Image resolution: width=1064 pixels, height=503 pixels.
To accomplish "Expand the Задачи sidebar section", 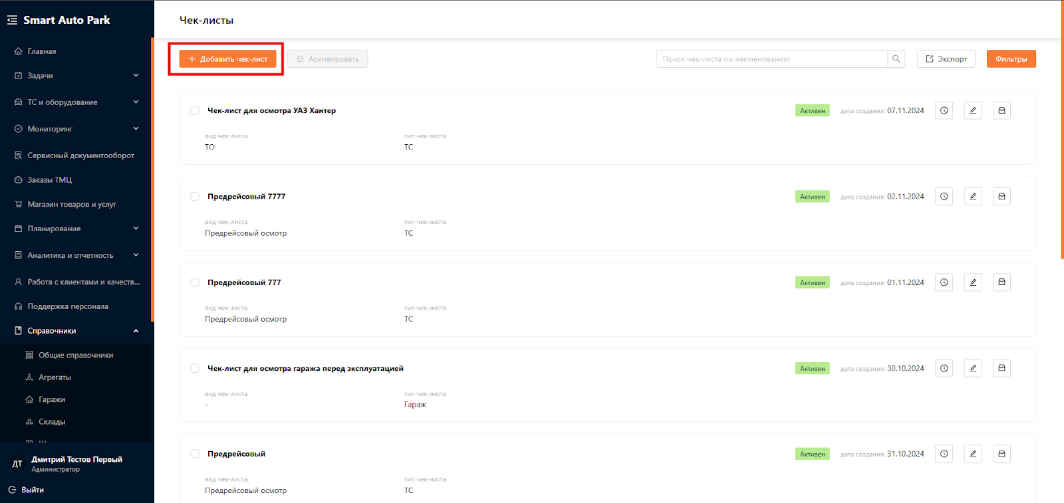I will [x=136, y=75].
